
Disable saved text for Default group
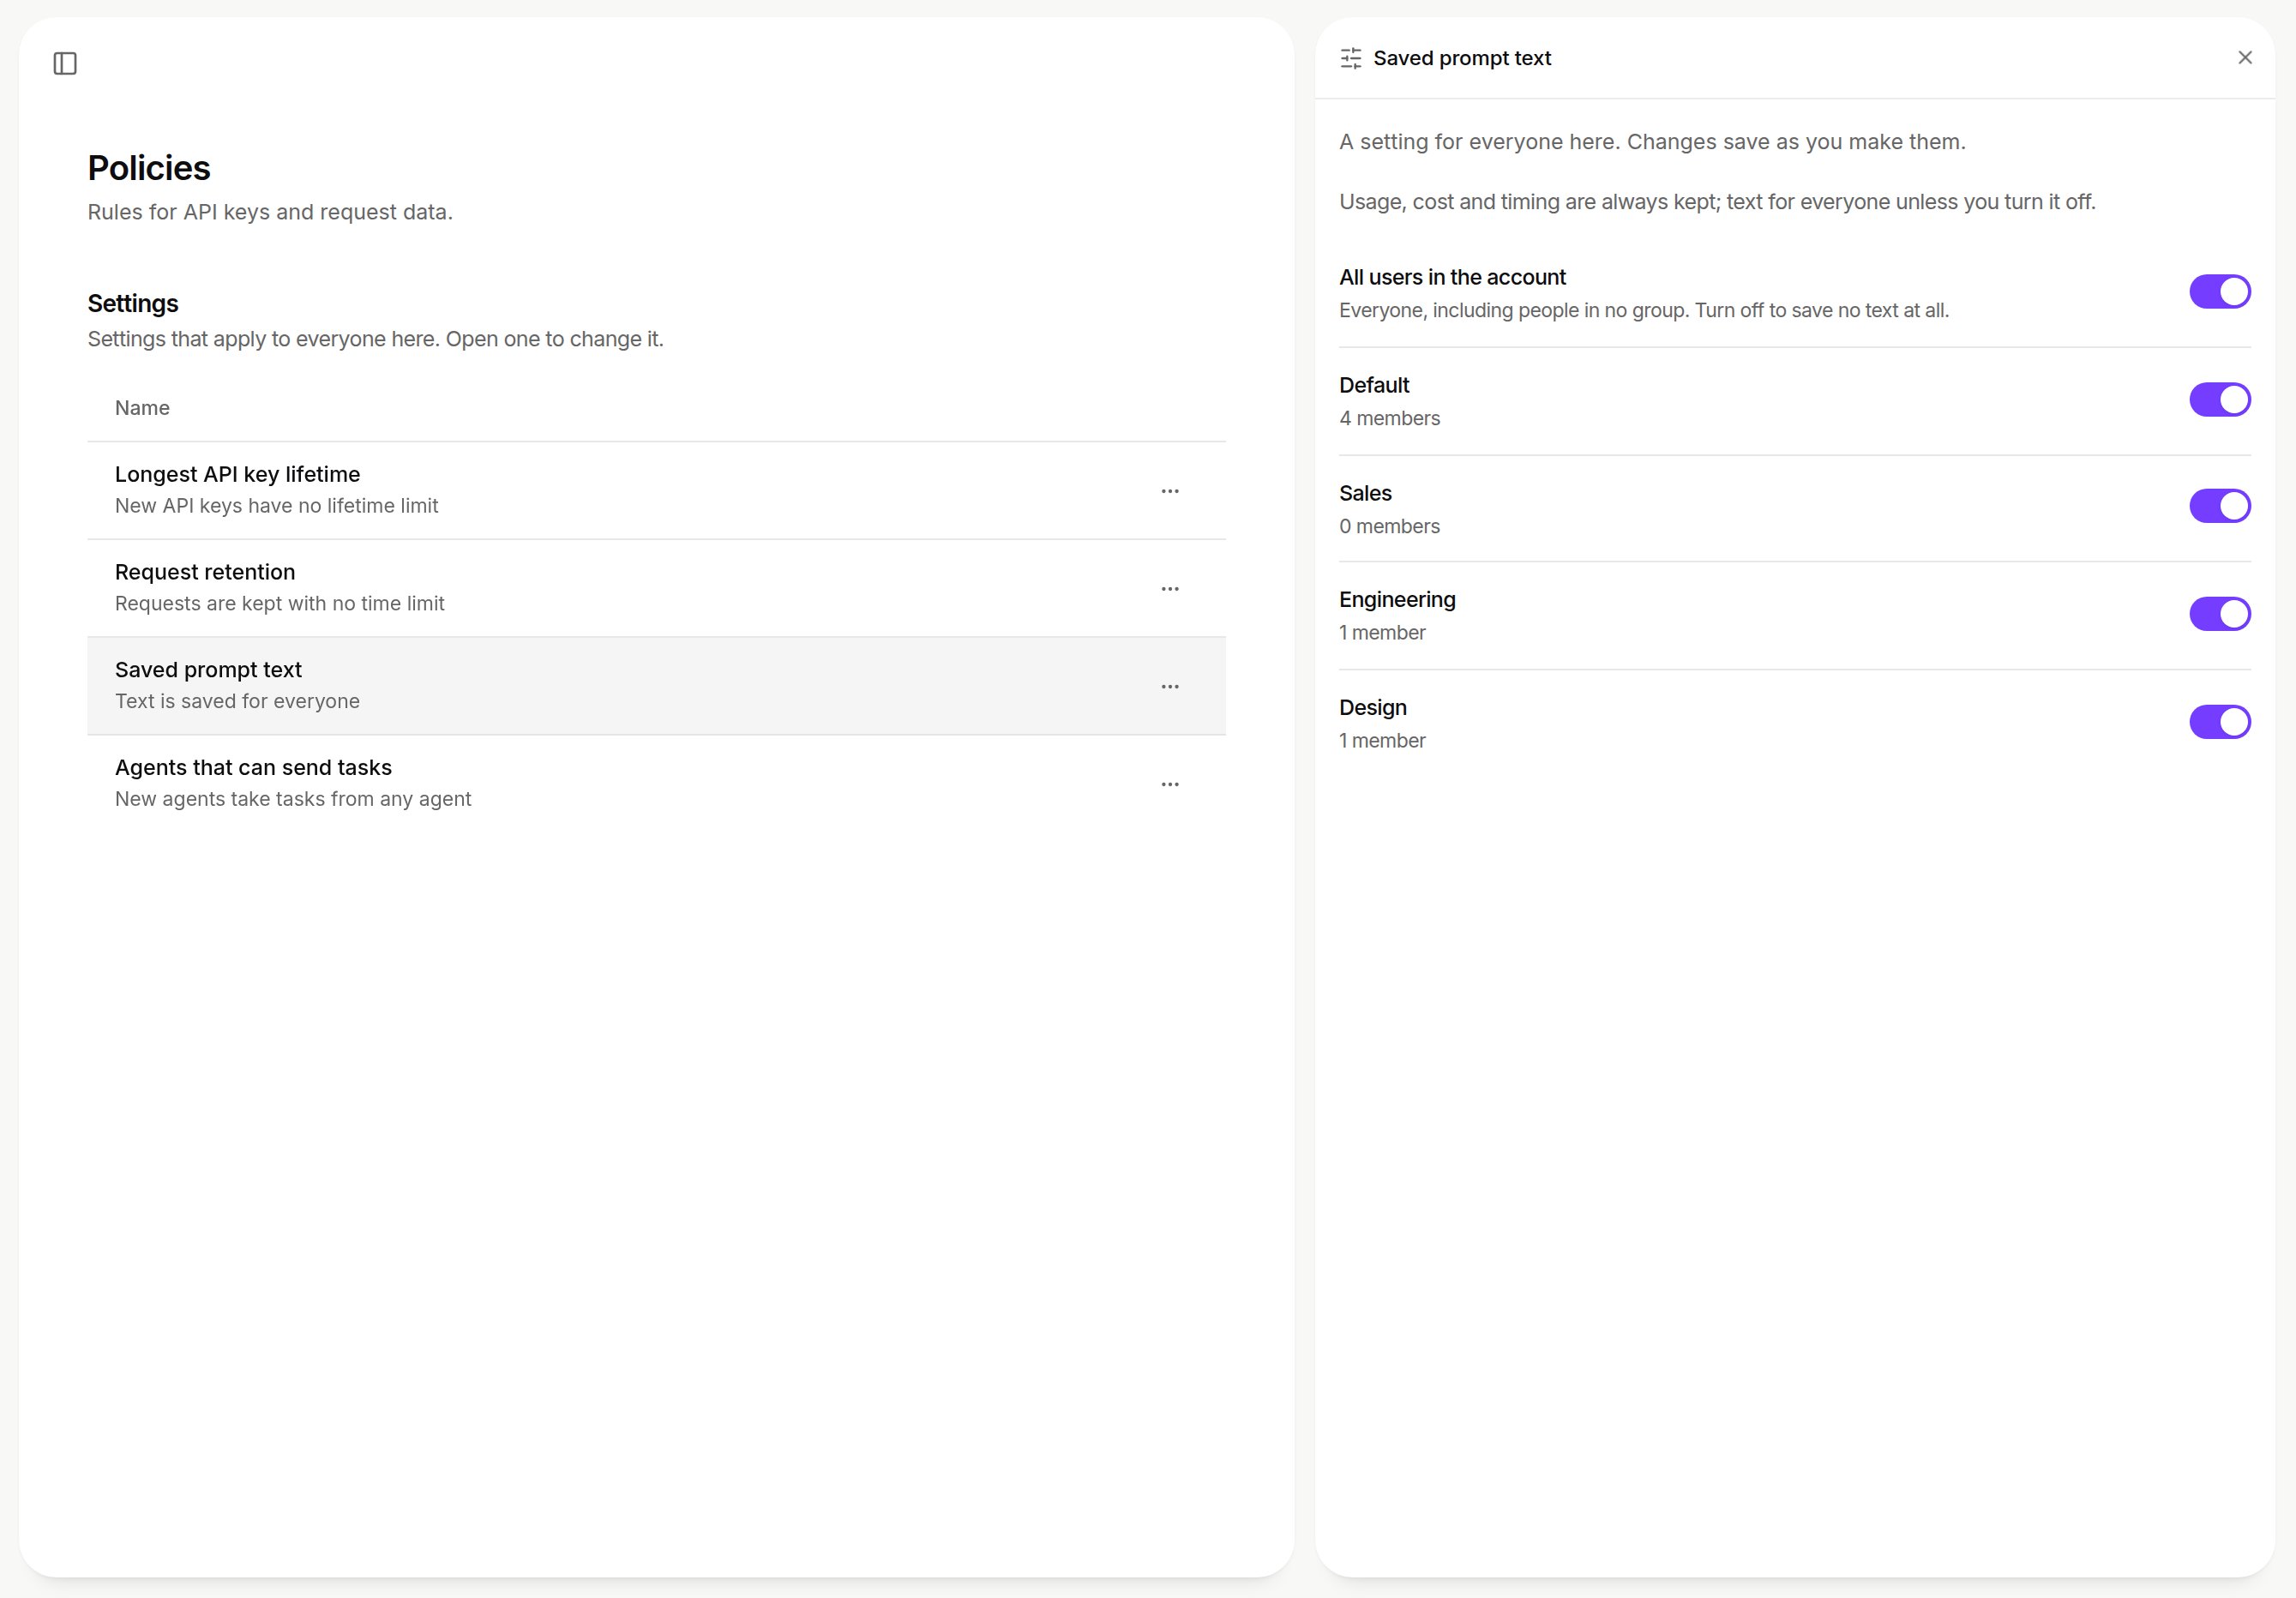2220,400
